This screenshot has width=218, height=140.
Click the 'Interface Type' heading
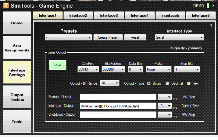click(180, 31)
